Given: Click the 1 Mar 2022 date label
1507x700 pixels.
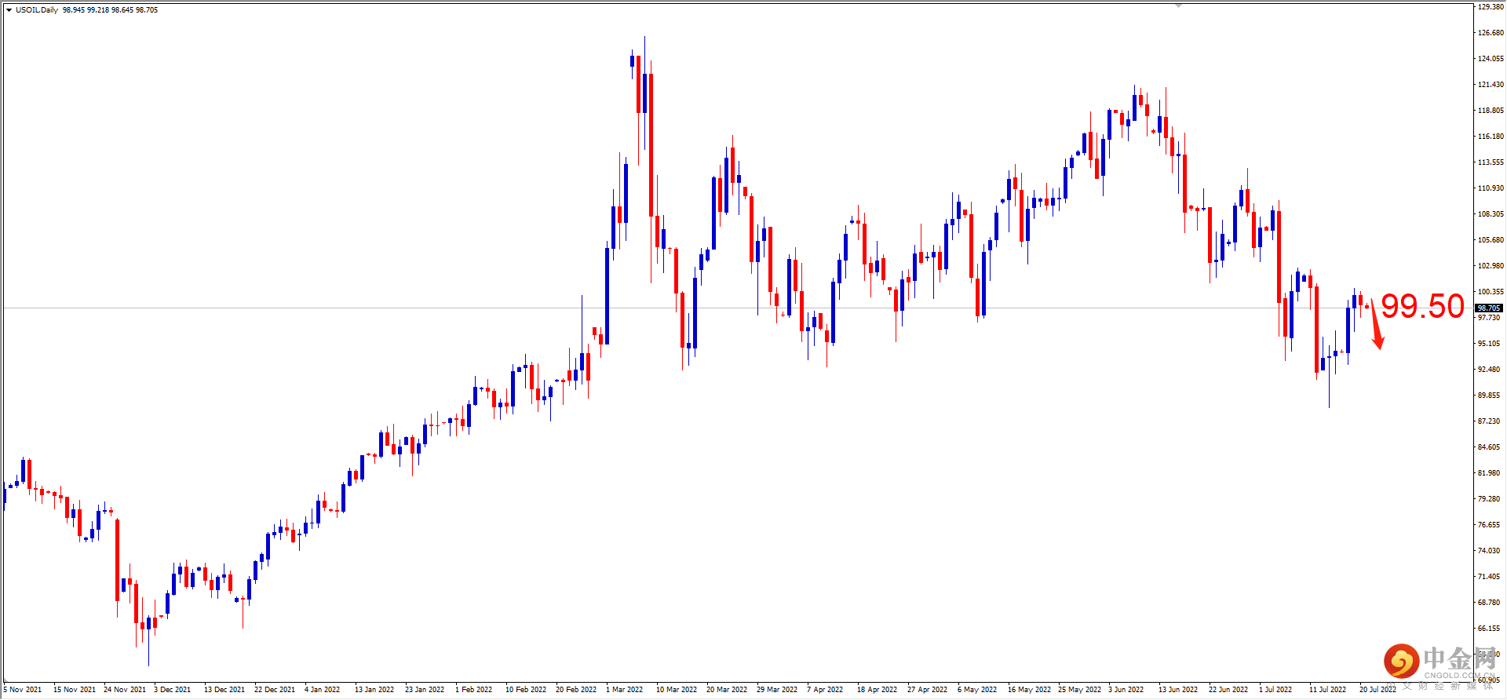Looking at the screenshot, I should 625,690.
